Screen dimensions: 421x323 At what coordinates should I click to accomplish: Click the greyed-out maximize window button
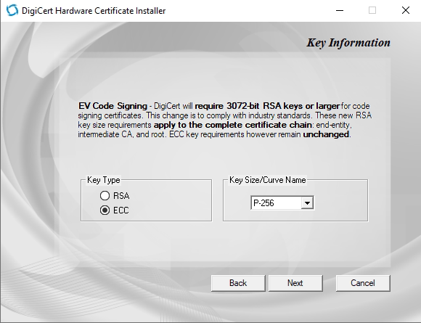pos(372,10)
